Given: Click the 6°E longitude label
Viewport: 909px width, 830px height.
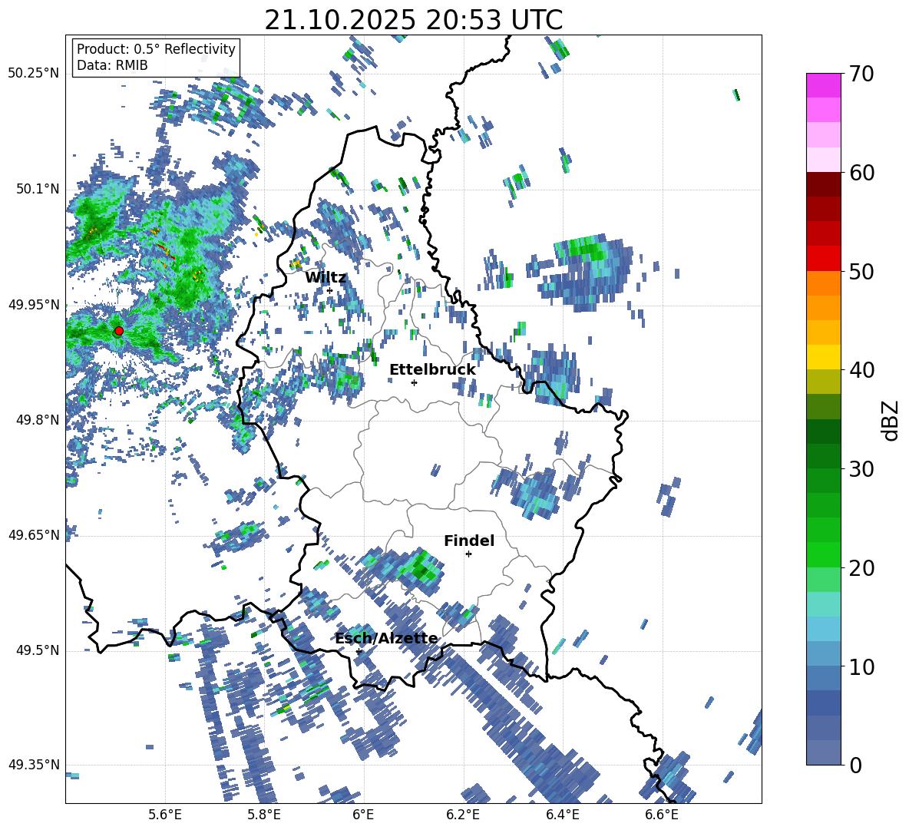Looking at the screenshot, I should pos(363,815).
